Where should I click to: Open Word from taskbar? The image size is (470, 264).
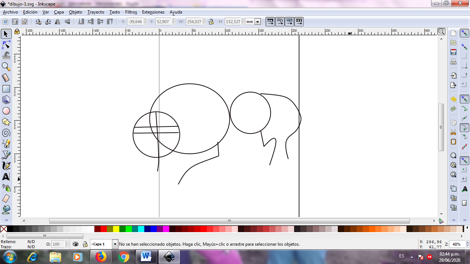tap(146, 257)
